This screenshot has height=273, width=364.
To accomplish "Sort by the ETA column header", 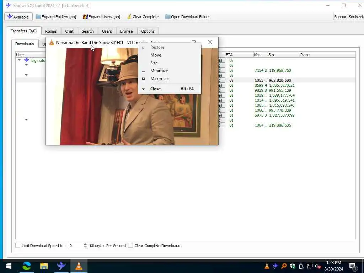I will 239,55.
